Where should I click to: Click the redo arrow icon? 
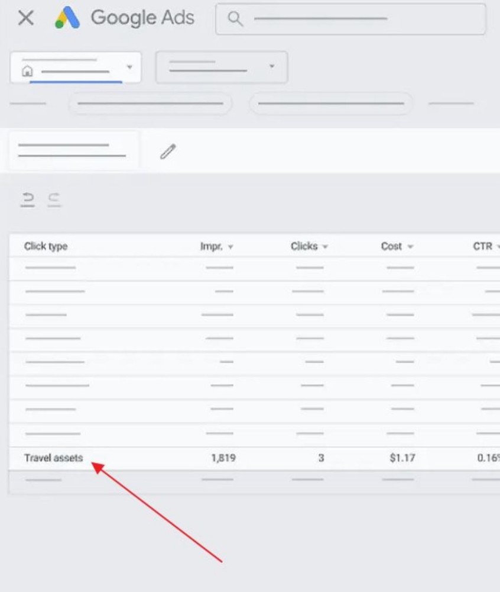[54, 200]
